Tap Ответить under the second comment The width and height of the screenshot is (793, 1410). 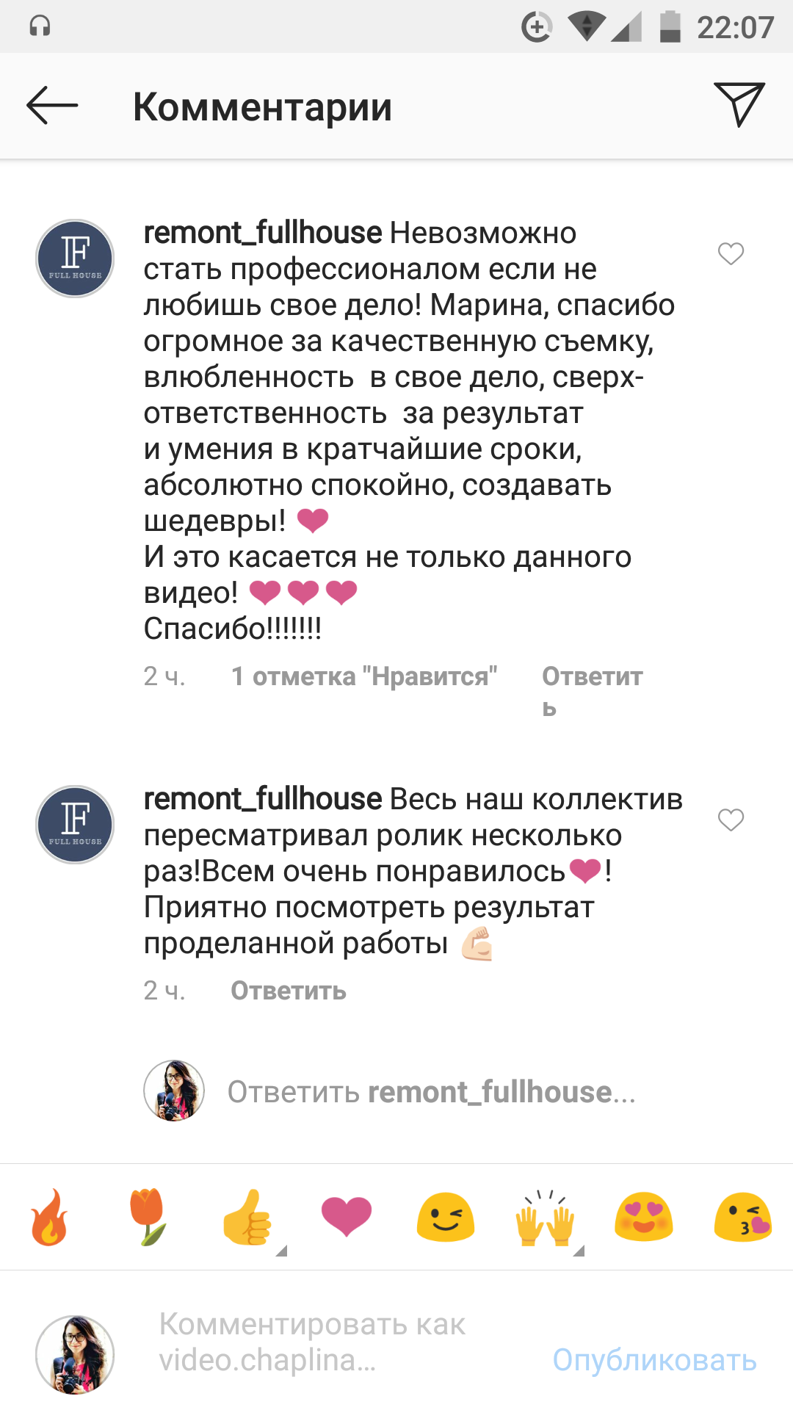point(289,991)
